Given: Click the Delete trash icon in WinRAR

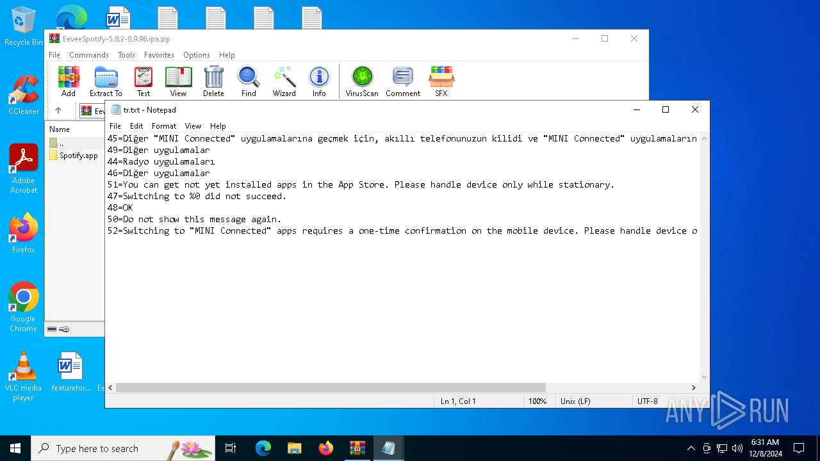Looking at the screenshot, I should 213,81.
